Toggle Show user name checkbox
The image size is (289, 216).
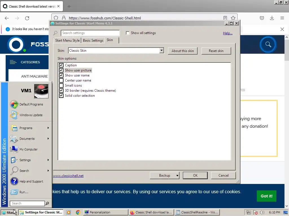(61, 75)
